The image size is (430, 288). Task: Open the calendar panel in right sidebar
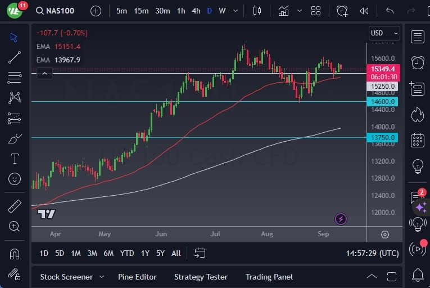point(417,140)
